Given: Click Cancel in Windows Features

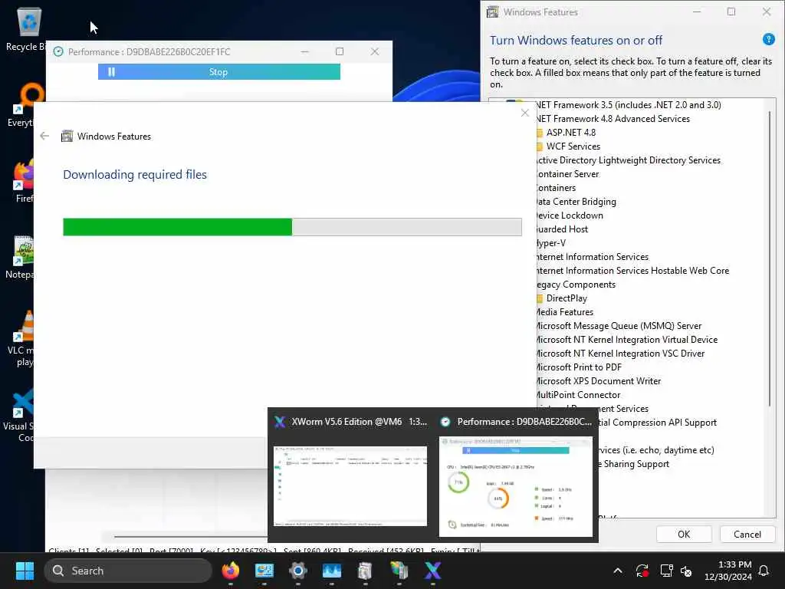Looking at the screenshot, I should pyautogui.click(x=747, y=534).
